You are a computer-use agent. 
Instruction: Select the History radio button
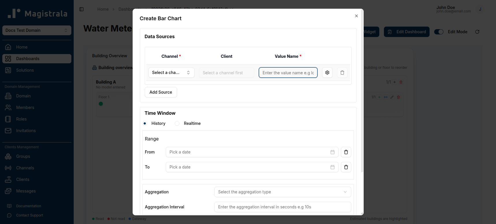tap(145, 123)
